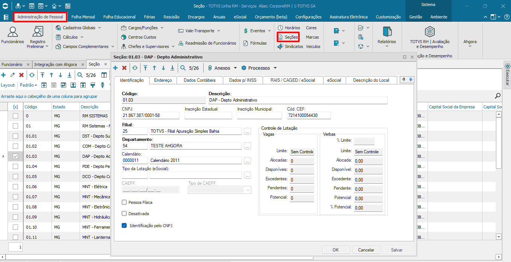Delete record with red X in Seção dialog
This screenshot has width=511, height=262.
point(124,68)
